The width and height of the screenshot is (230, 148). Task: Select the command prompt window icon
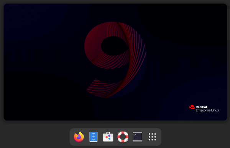click(x=138, y=137)
